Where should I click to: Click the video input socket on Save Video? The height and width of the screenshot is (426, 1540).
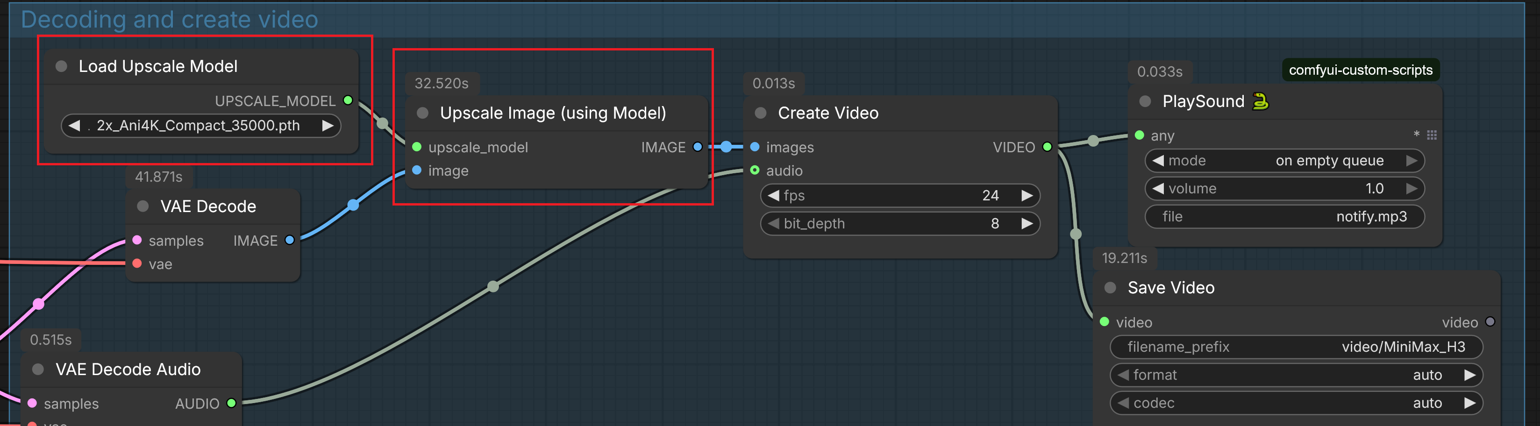[x=1105, y=322]
